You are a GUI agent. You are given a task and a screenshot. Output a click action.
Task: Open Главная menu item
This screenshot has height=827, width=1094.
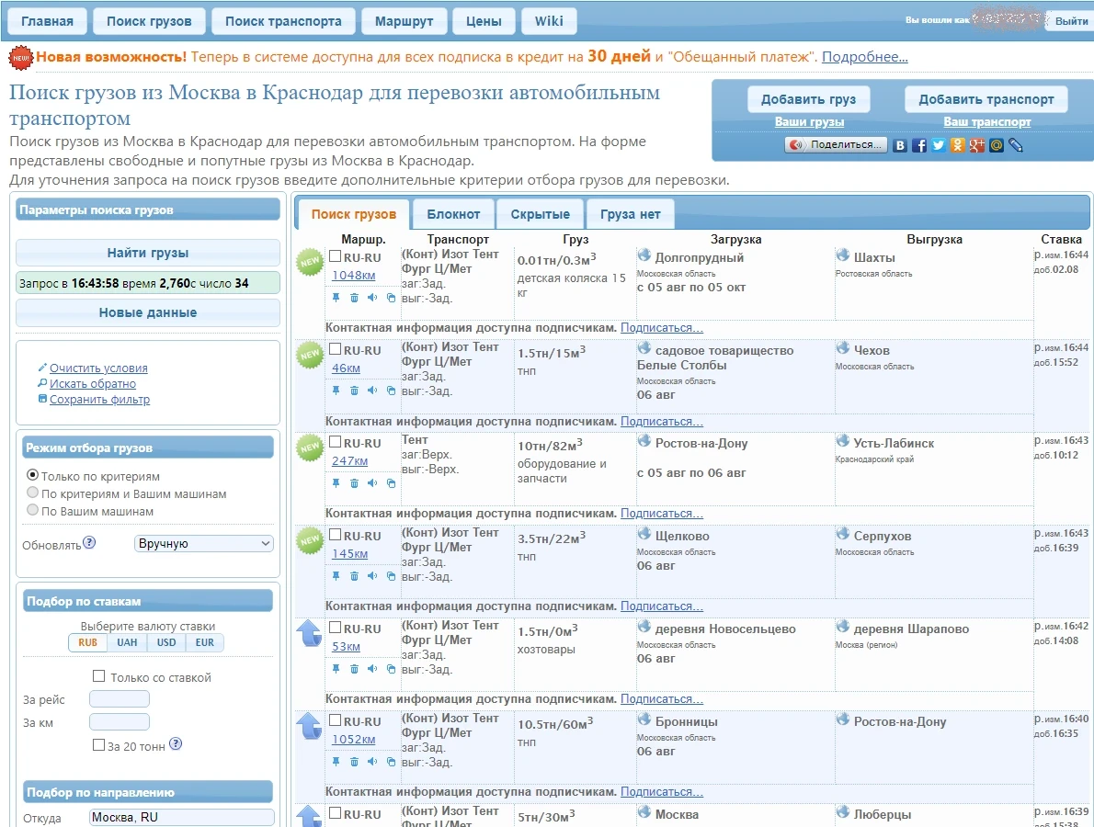coord(48,21)
